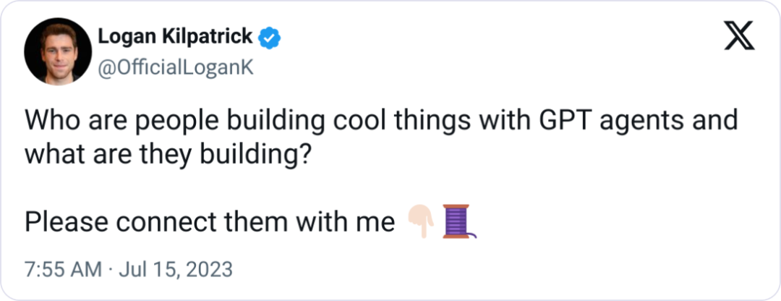Click the 7:55 AM timestamp
781x301 pixels.
tap(63, 270)
